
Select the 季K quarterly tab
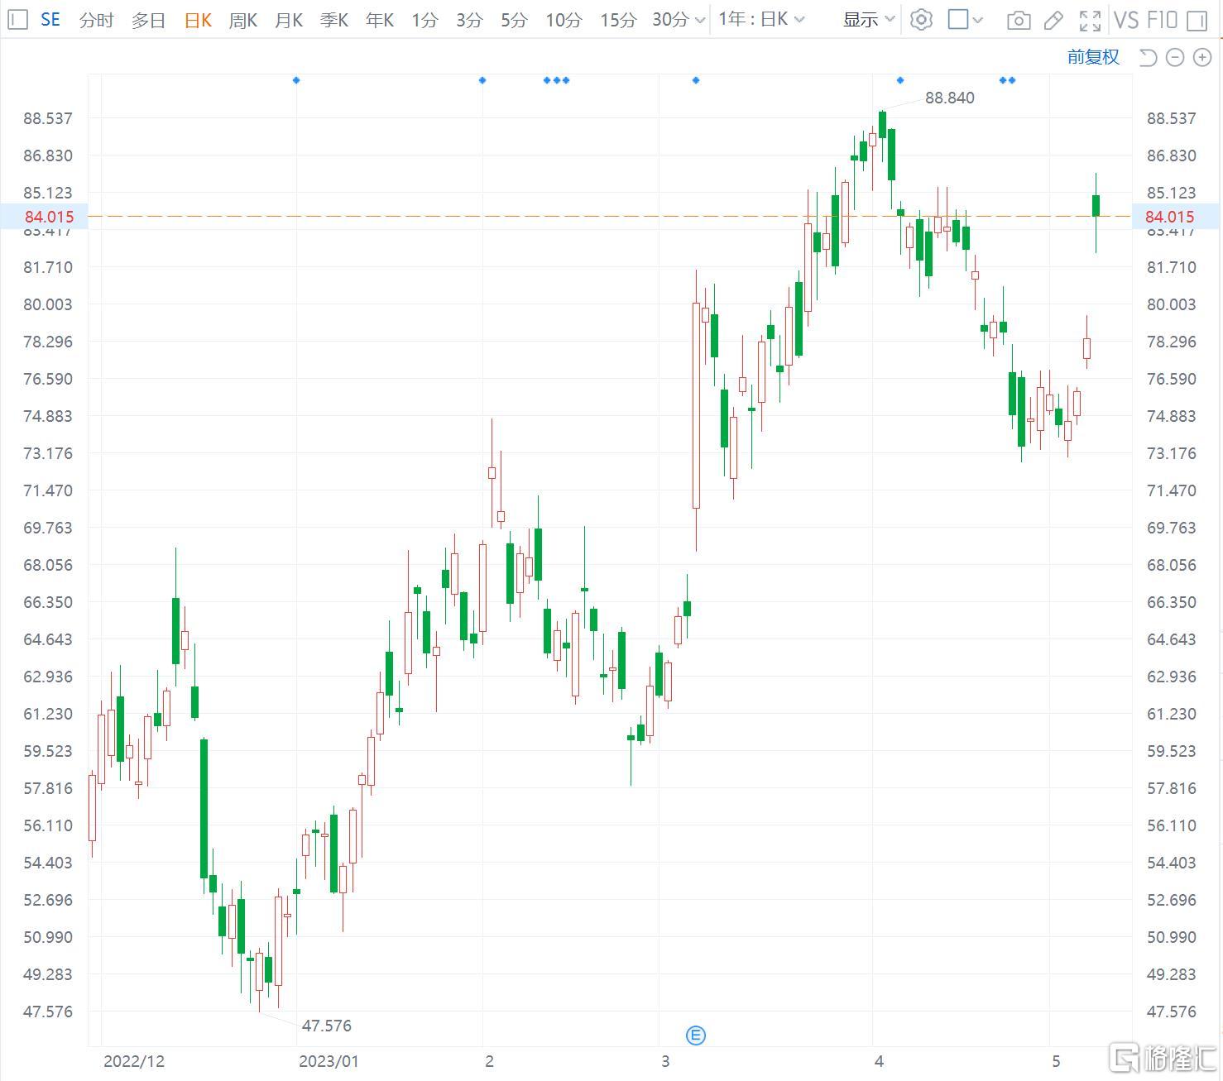pyautogui.click(x=334, y=20)
